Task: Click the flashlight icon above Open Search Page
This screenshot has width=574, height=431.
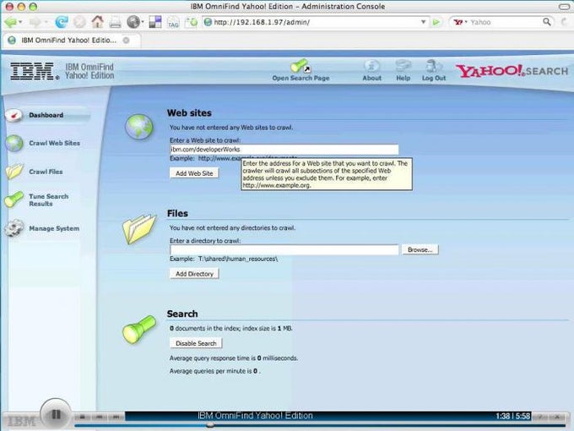Action: tap(301, 66)
